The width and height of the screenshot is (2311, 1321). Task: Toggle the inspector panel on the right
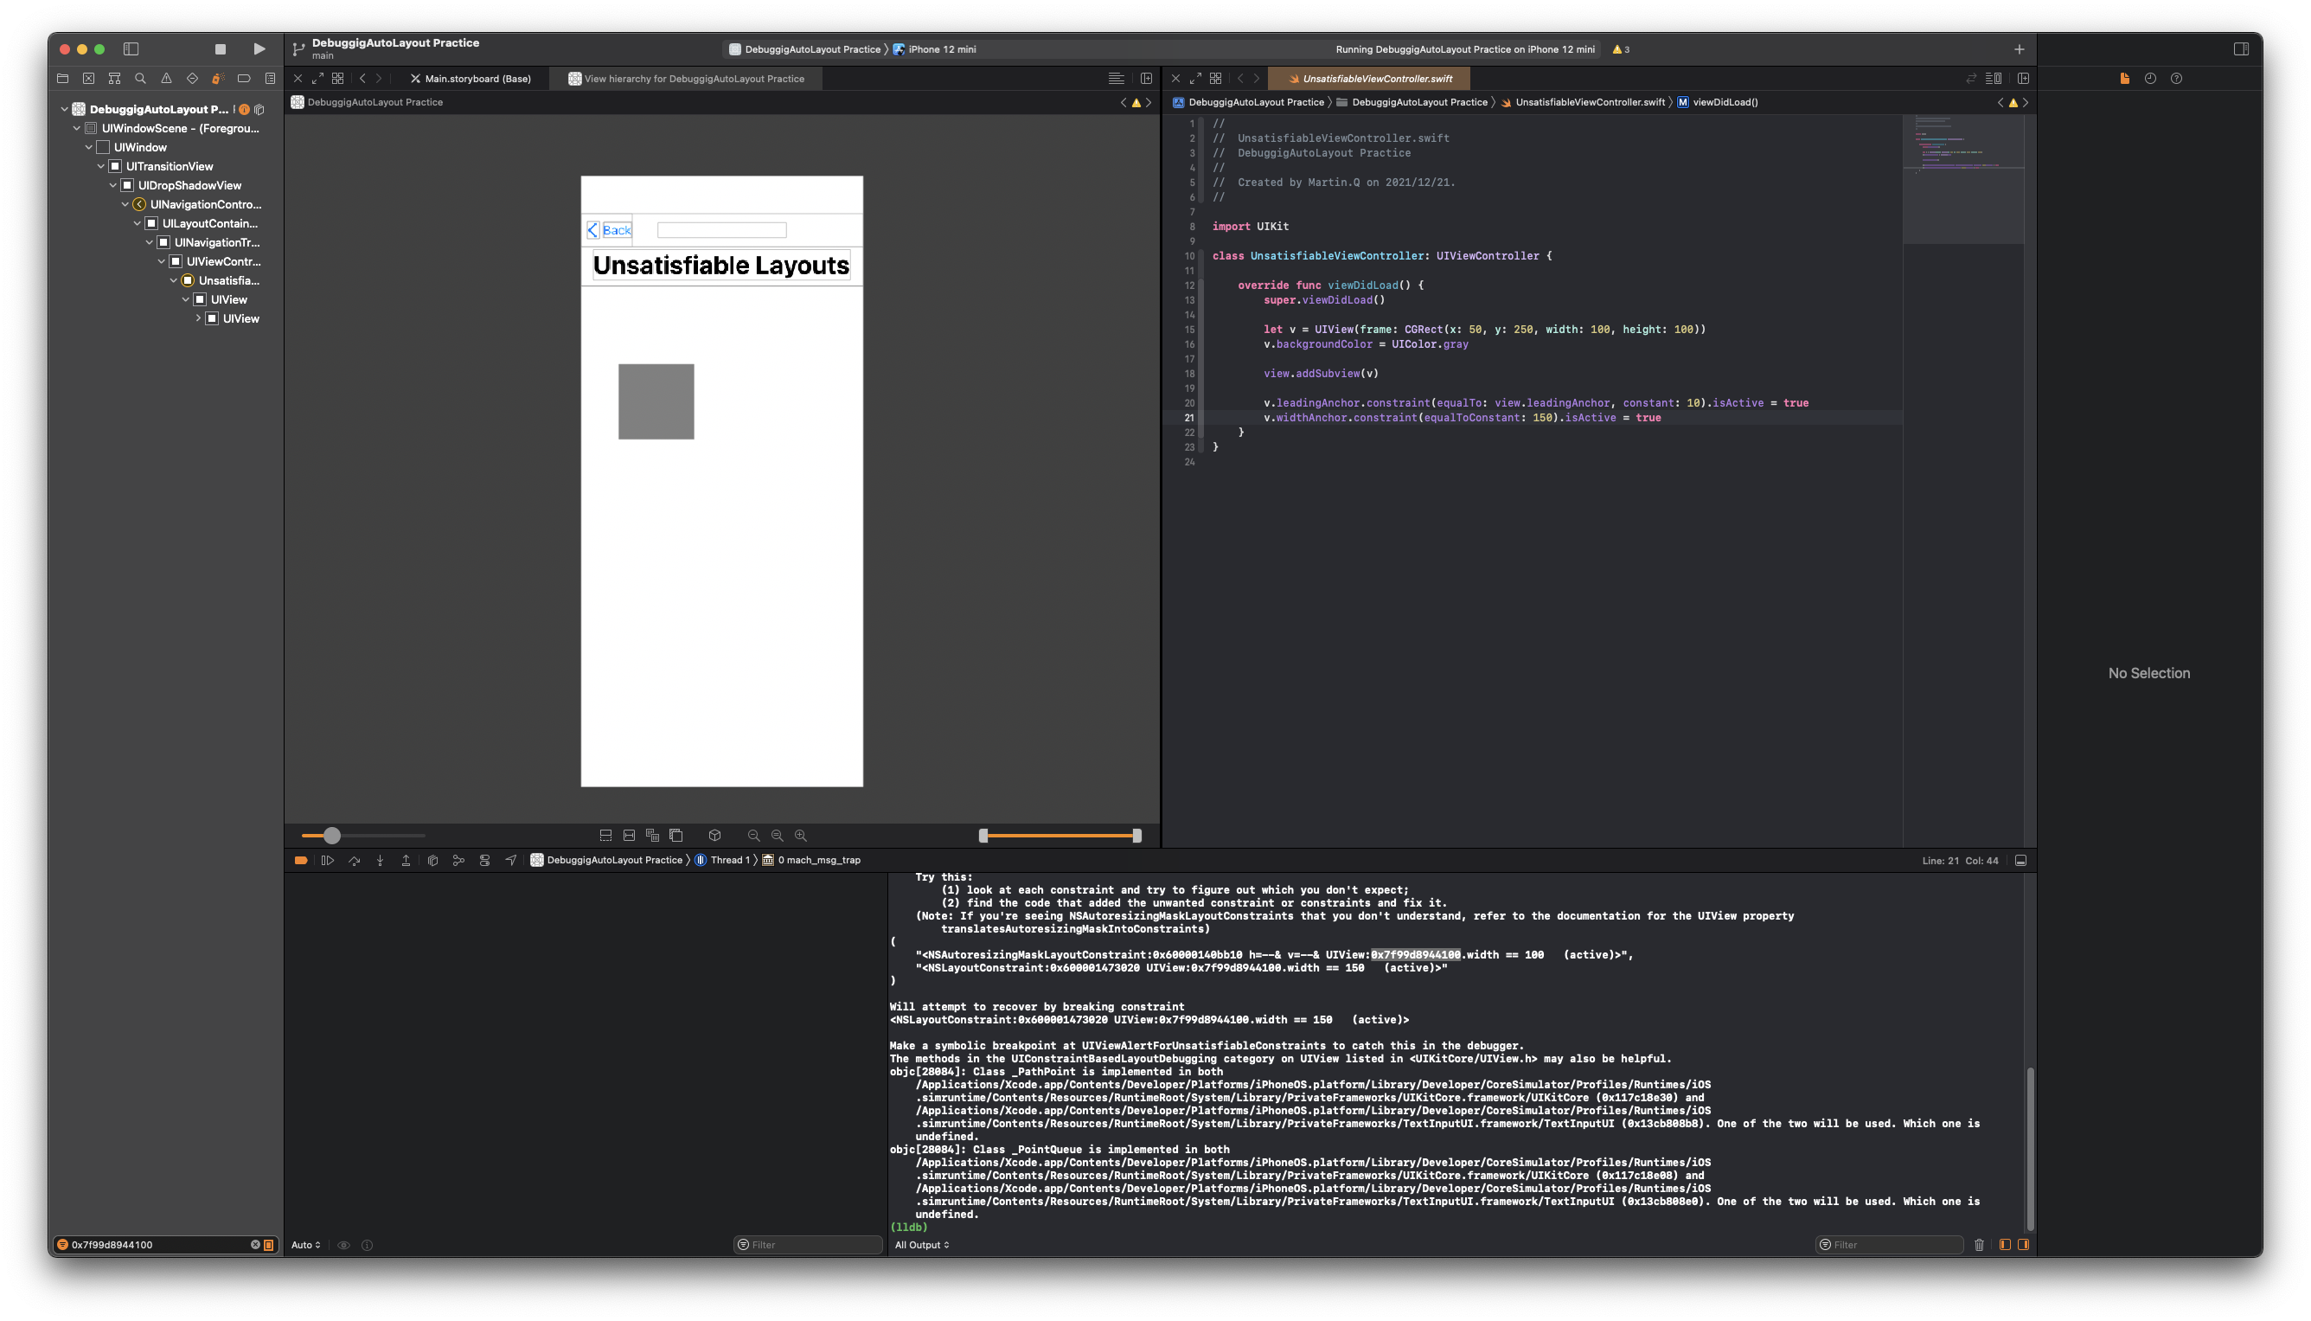click(x=2241, y=49)
